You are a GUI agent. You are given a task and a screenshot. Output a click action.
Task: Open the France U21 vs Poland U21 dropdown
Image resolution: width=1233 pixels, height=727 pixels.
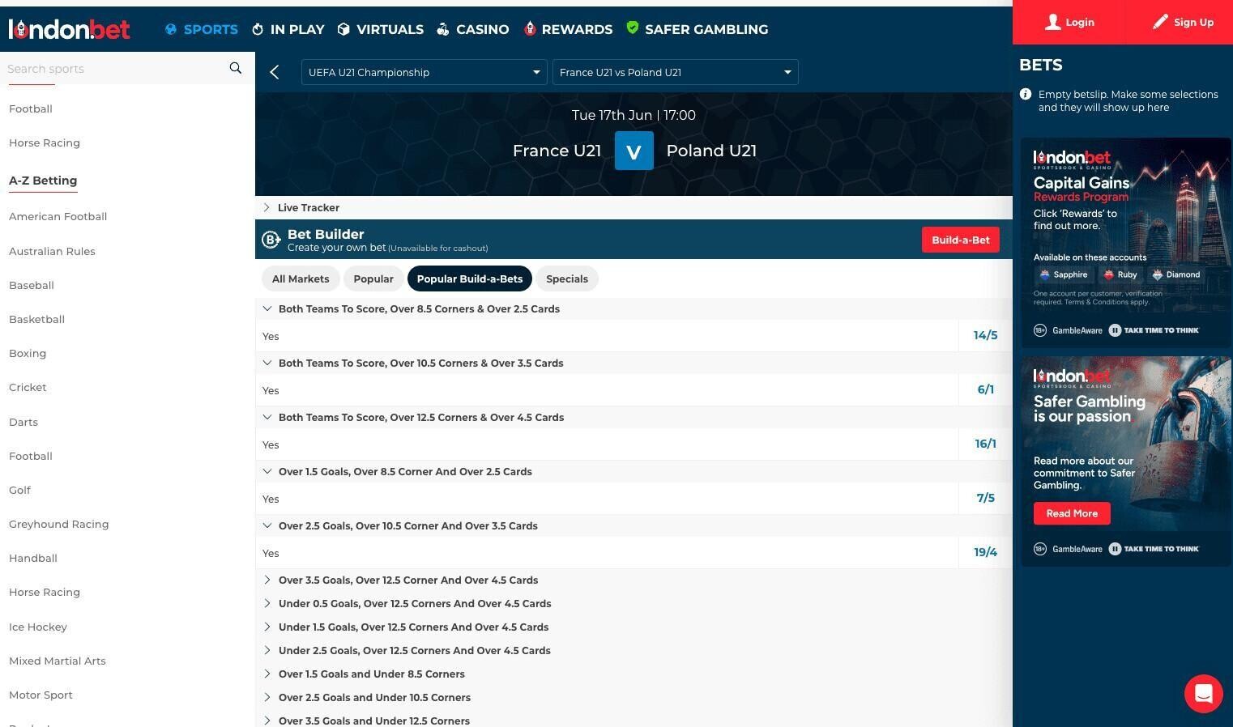tap(675, 72)
